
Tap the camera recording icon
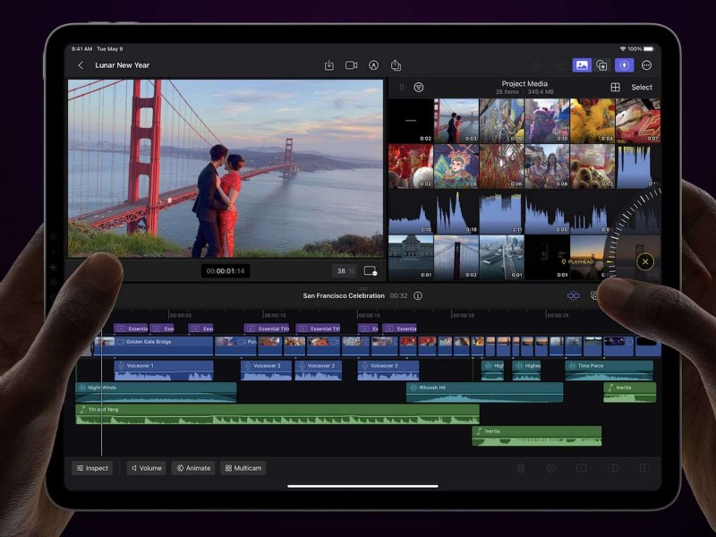coord(352,64)
